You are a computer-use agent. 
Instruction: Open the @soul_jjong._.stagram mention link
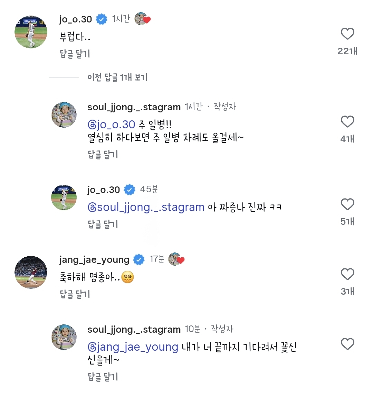tap(146, 207)
